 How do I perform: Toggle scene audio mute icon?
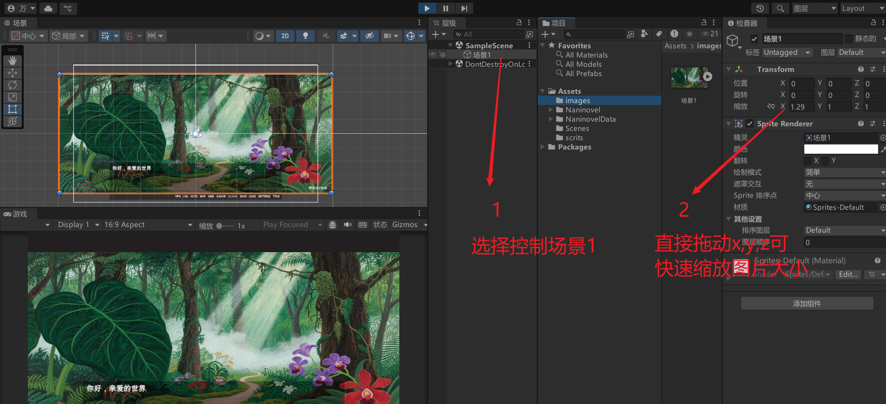(x=326, y=36)
